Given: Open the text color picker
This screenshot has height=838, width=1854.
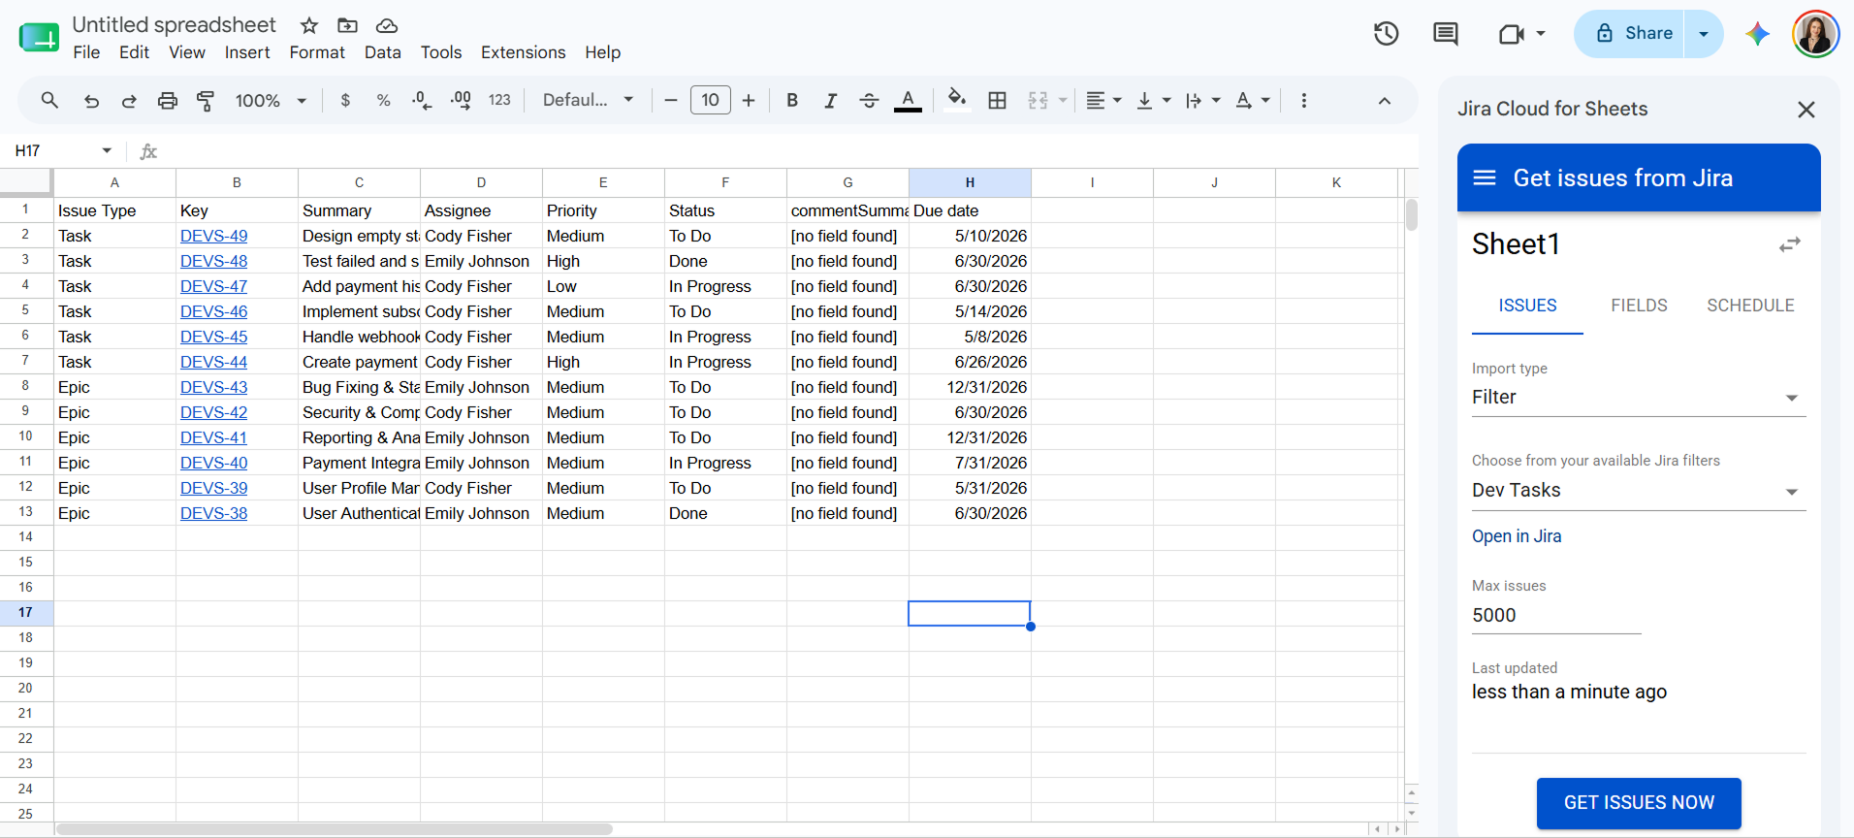Looking at the screenshot, I should pyautogui.click(x=908, y=100).
